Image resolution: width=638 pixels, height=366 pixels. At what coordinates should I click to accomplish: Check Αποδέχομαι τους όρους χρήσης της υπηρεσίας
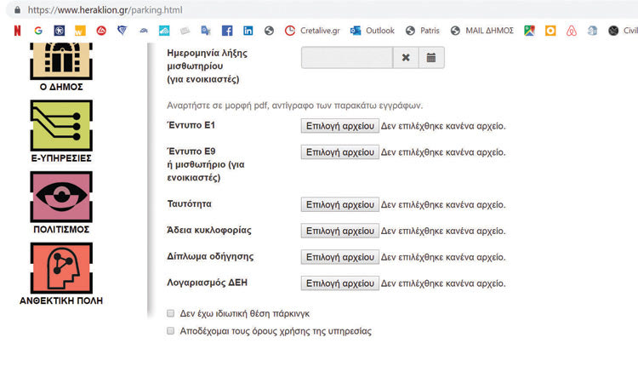[x=170, y=330]
